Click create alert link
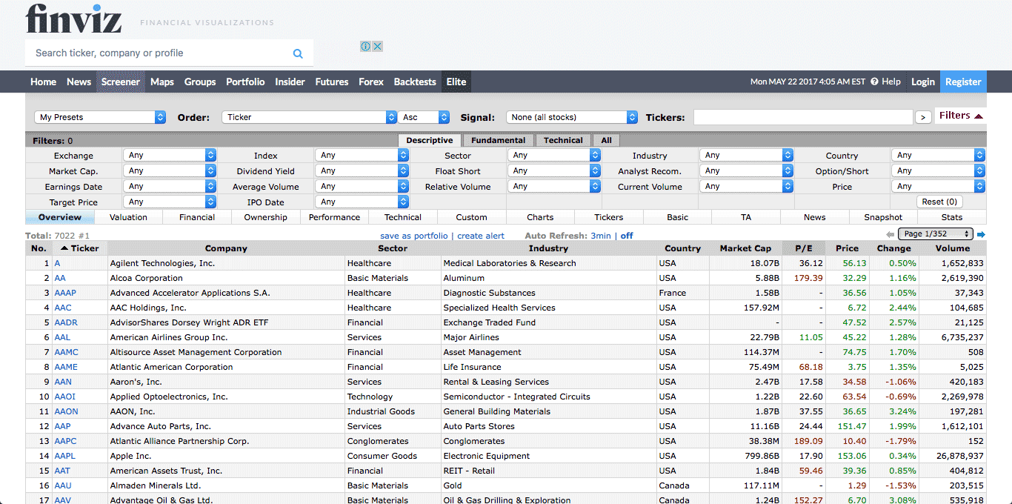 [481, 236]
